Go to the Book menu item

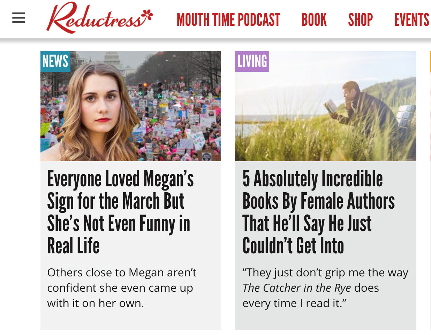point(314,20)
